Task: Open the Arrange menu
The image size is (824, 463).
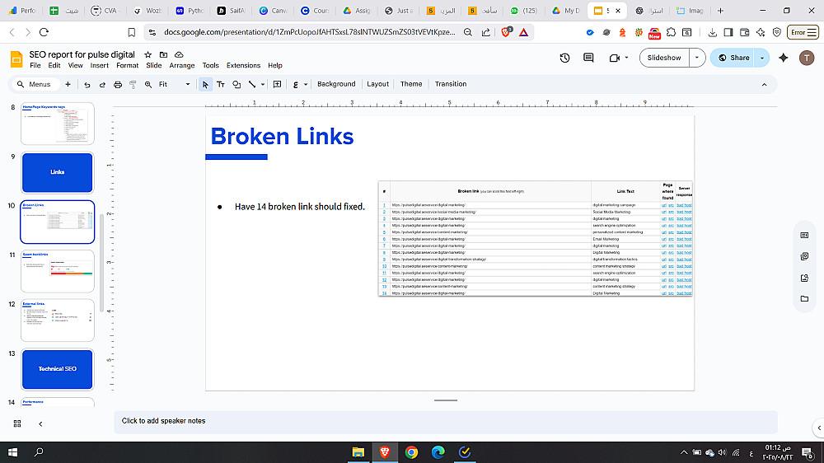Action: (x=182, y=66)
